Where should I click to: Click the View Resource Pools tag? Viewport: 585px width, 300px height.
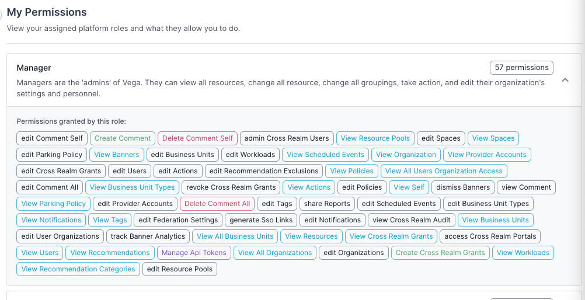coord(375,138)
